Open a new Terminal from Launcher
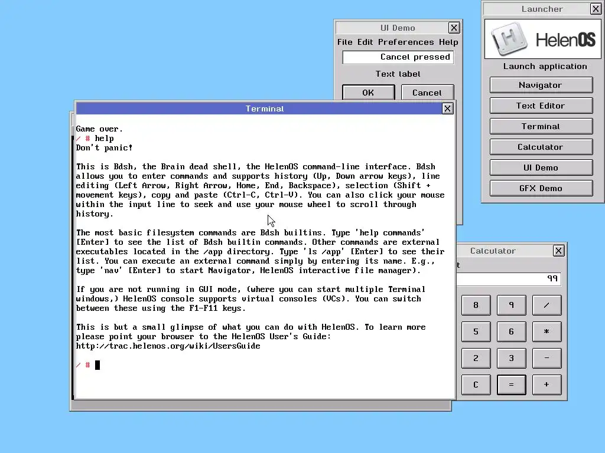 point(541,126)
